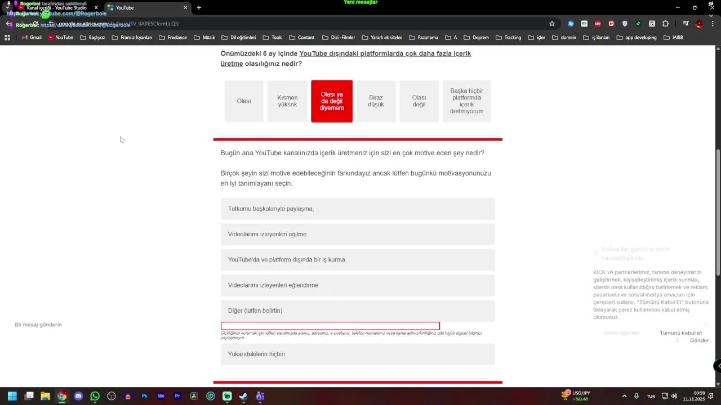Open the USD/JPY taskbar widget
The height and width of the screenshot is (405, 721).
pos(576,396)
